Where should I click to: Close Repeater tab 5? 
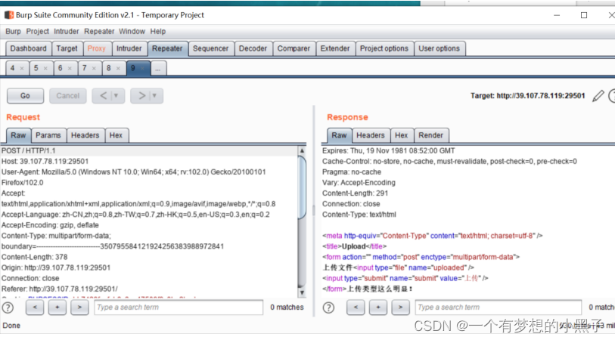45,69
